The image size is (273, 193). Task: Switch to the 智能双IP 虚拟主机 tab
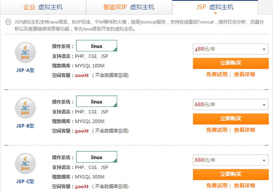pos(129,7)
